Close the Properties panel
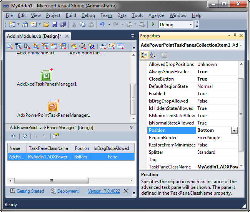The height and width of the screenshot is (212, 250). [x=241, y=35]
